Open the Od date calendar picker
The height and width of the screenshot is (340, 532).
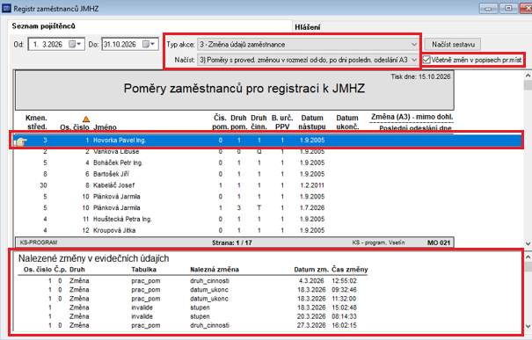[x=76, y=45]
